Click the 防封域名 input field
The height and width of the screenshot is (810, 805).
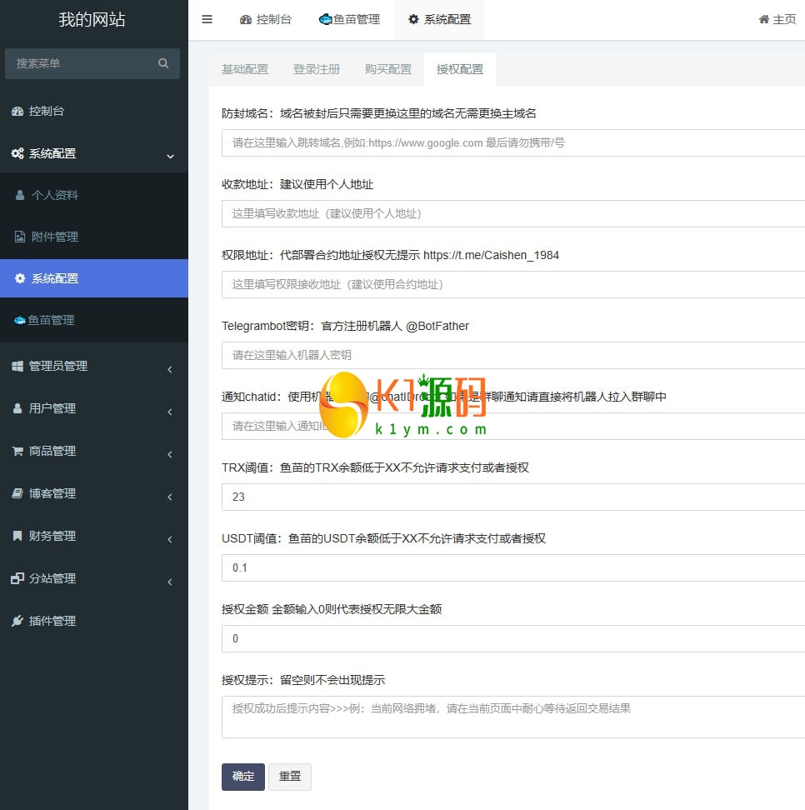513,143
